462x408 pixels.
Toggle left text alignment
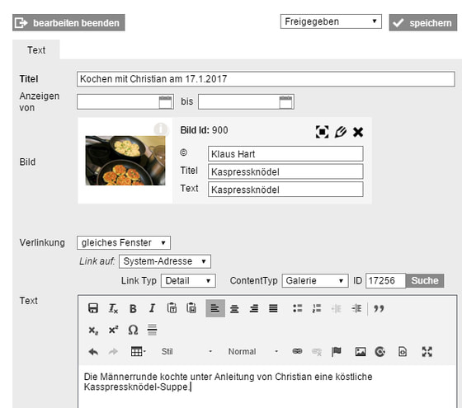click(x=215, y=308)
